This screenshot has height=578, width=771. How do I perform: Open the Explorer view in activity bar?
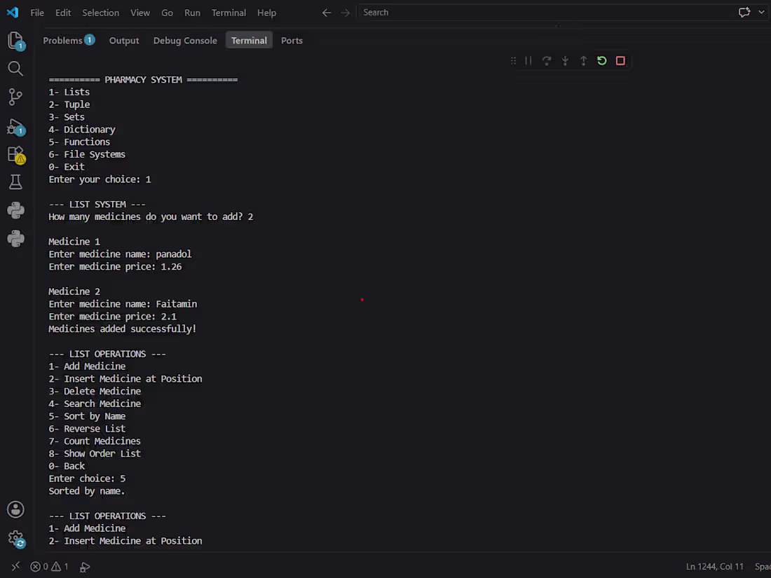coord(15,41)
